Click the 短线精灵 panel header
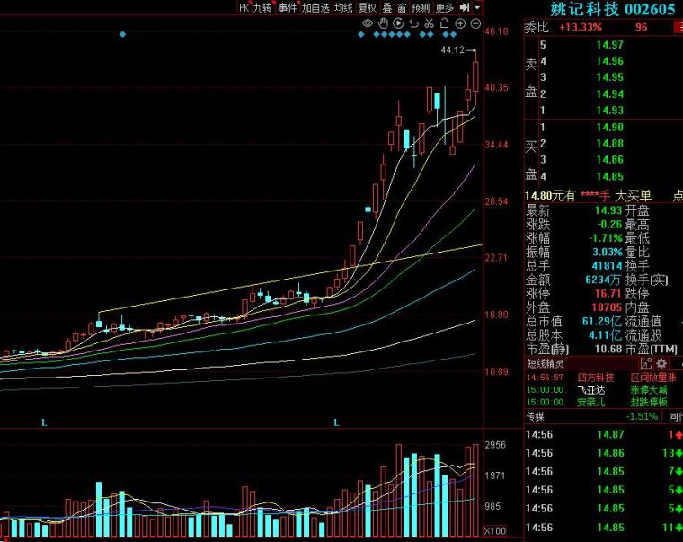 pyautogui.click(x=546, y=363)
